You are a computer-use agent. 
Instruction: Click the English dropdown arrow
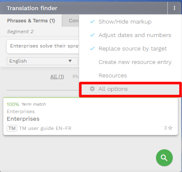(70, 61)
